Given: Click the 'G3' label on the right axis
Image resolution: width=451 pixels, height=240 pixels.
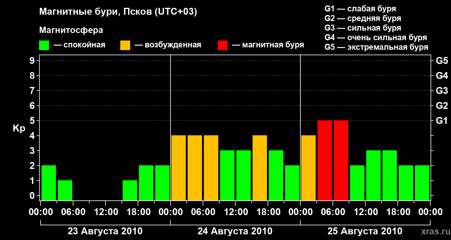Looking at the screenshot, I should tap(442, 91).
